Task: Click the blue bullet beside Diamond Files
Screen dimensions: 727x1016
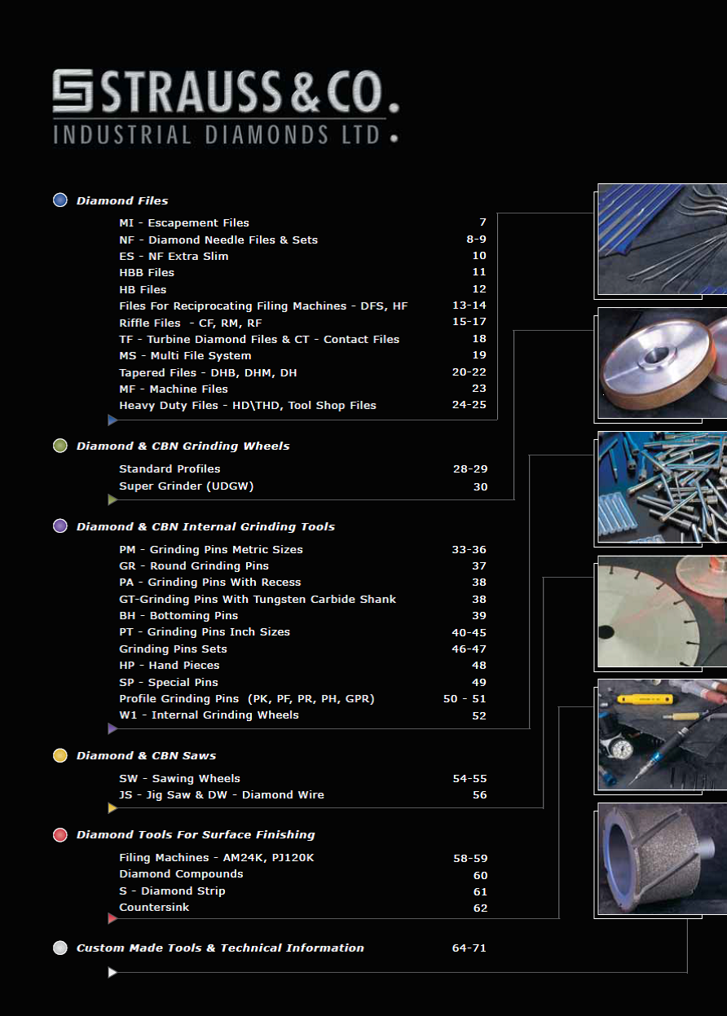Action: tap(59, 200)
